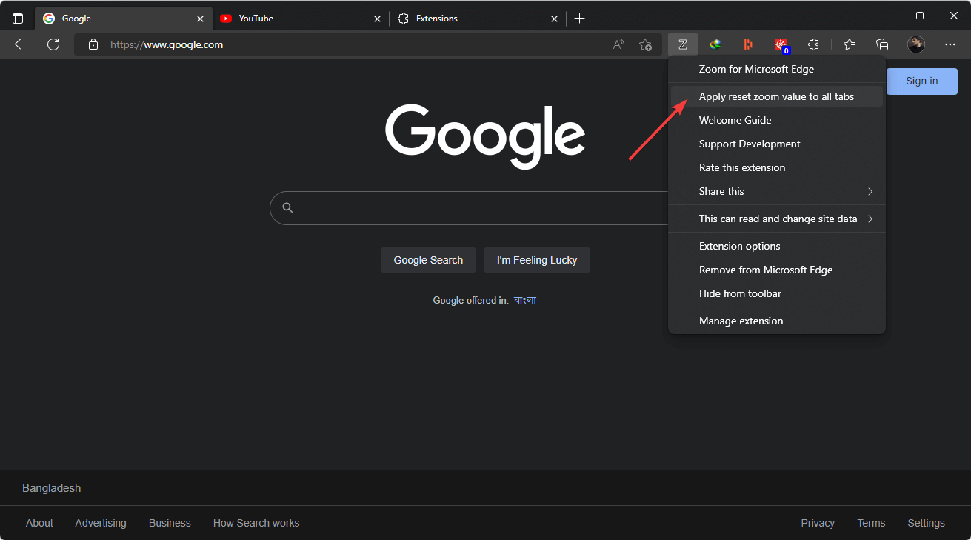The image size is (971, 540).
Task: Open Manage extension
Action: [777, 321]
